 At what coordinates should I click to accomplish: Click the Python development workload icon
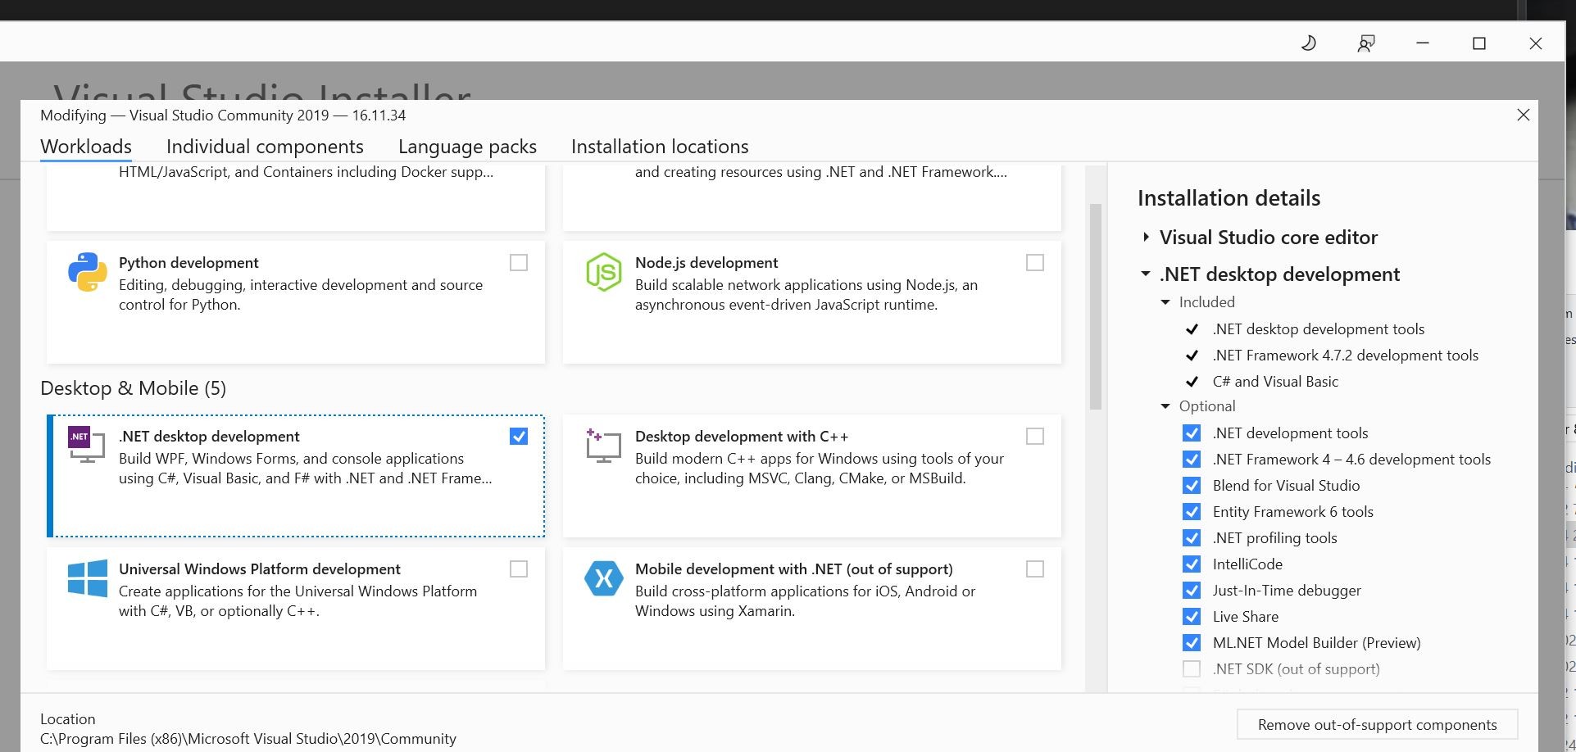coord(87,273)
